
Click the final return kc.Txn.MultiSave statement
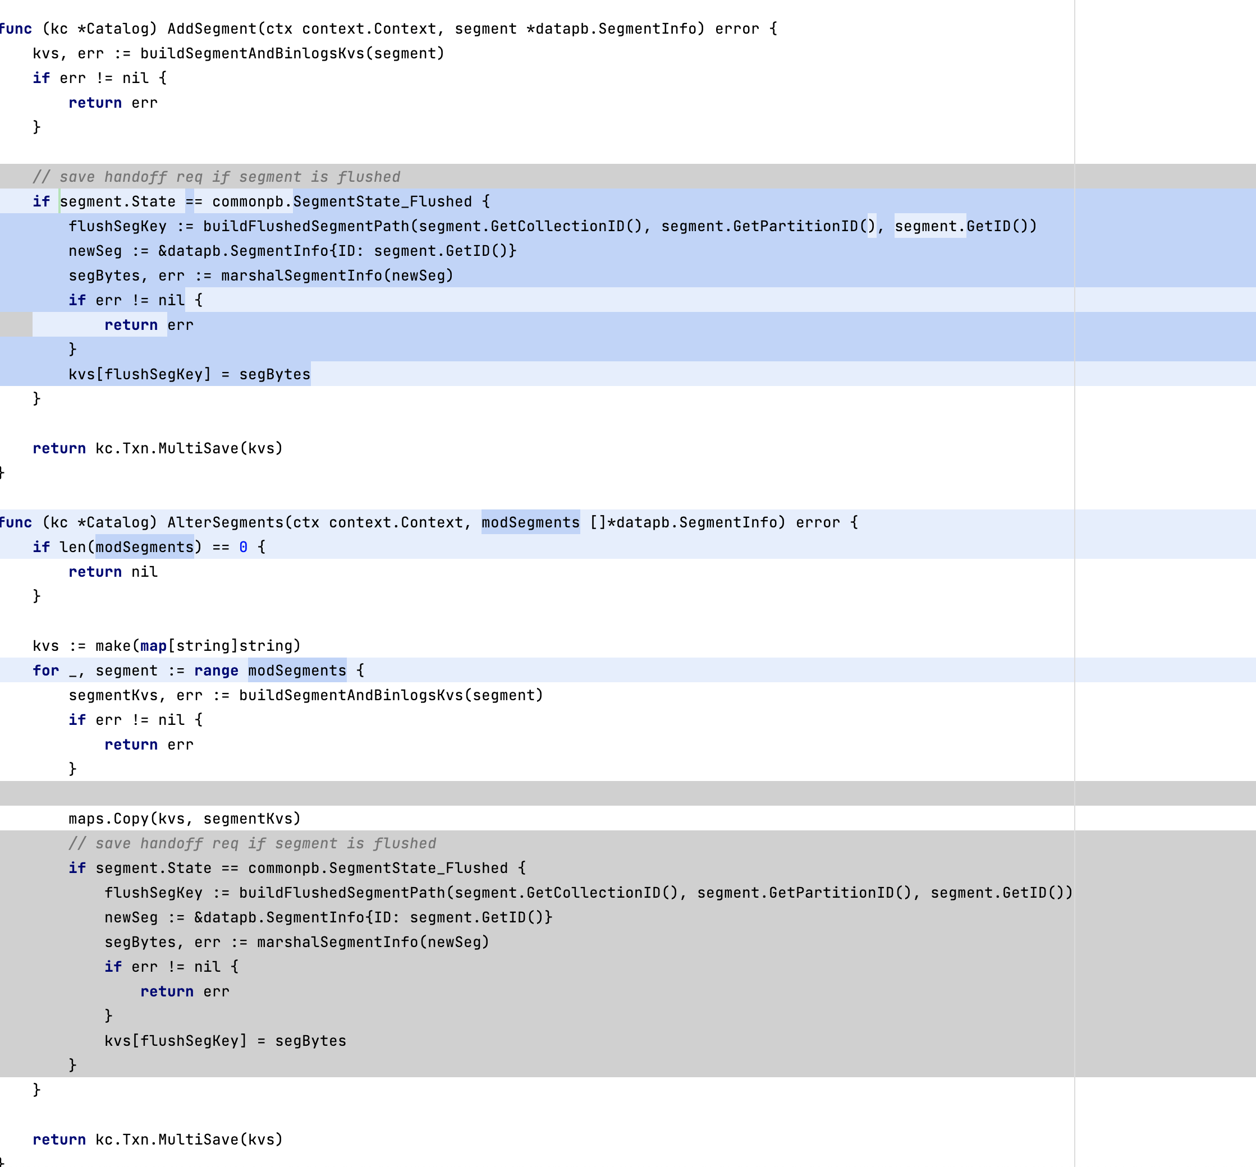pos(158,1139)
